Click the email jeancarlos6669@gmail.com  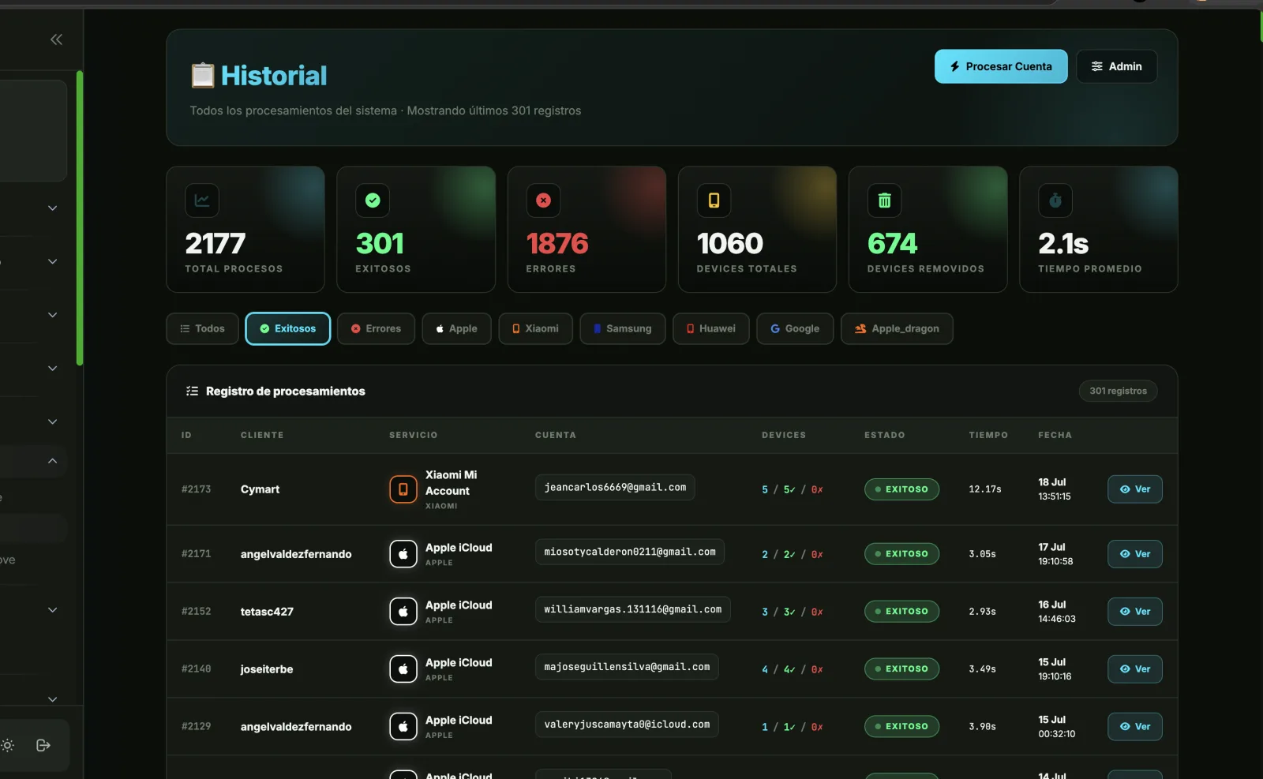click(x=615, y=488)
